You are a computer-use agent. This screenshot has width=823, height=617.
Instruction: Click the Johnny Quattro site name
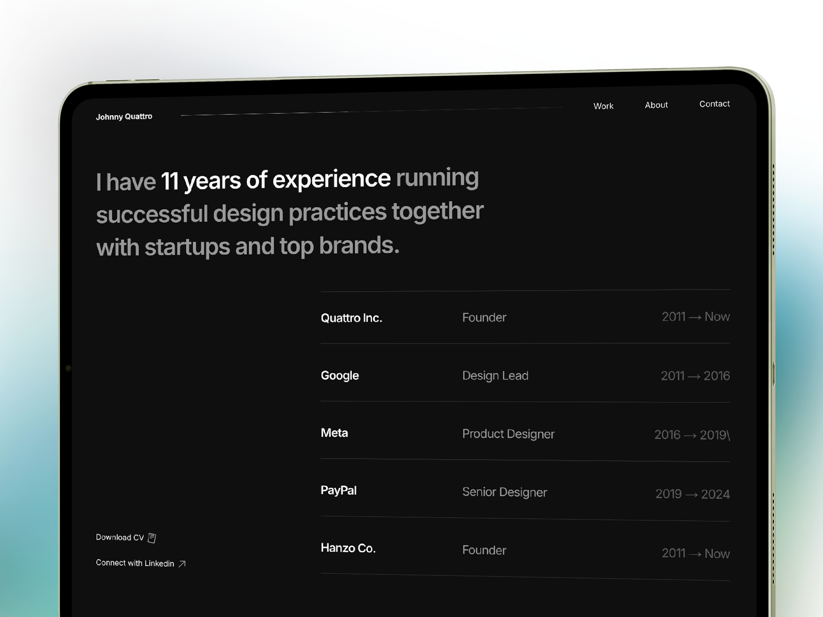click(x=124, y=117)
